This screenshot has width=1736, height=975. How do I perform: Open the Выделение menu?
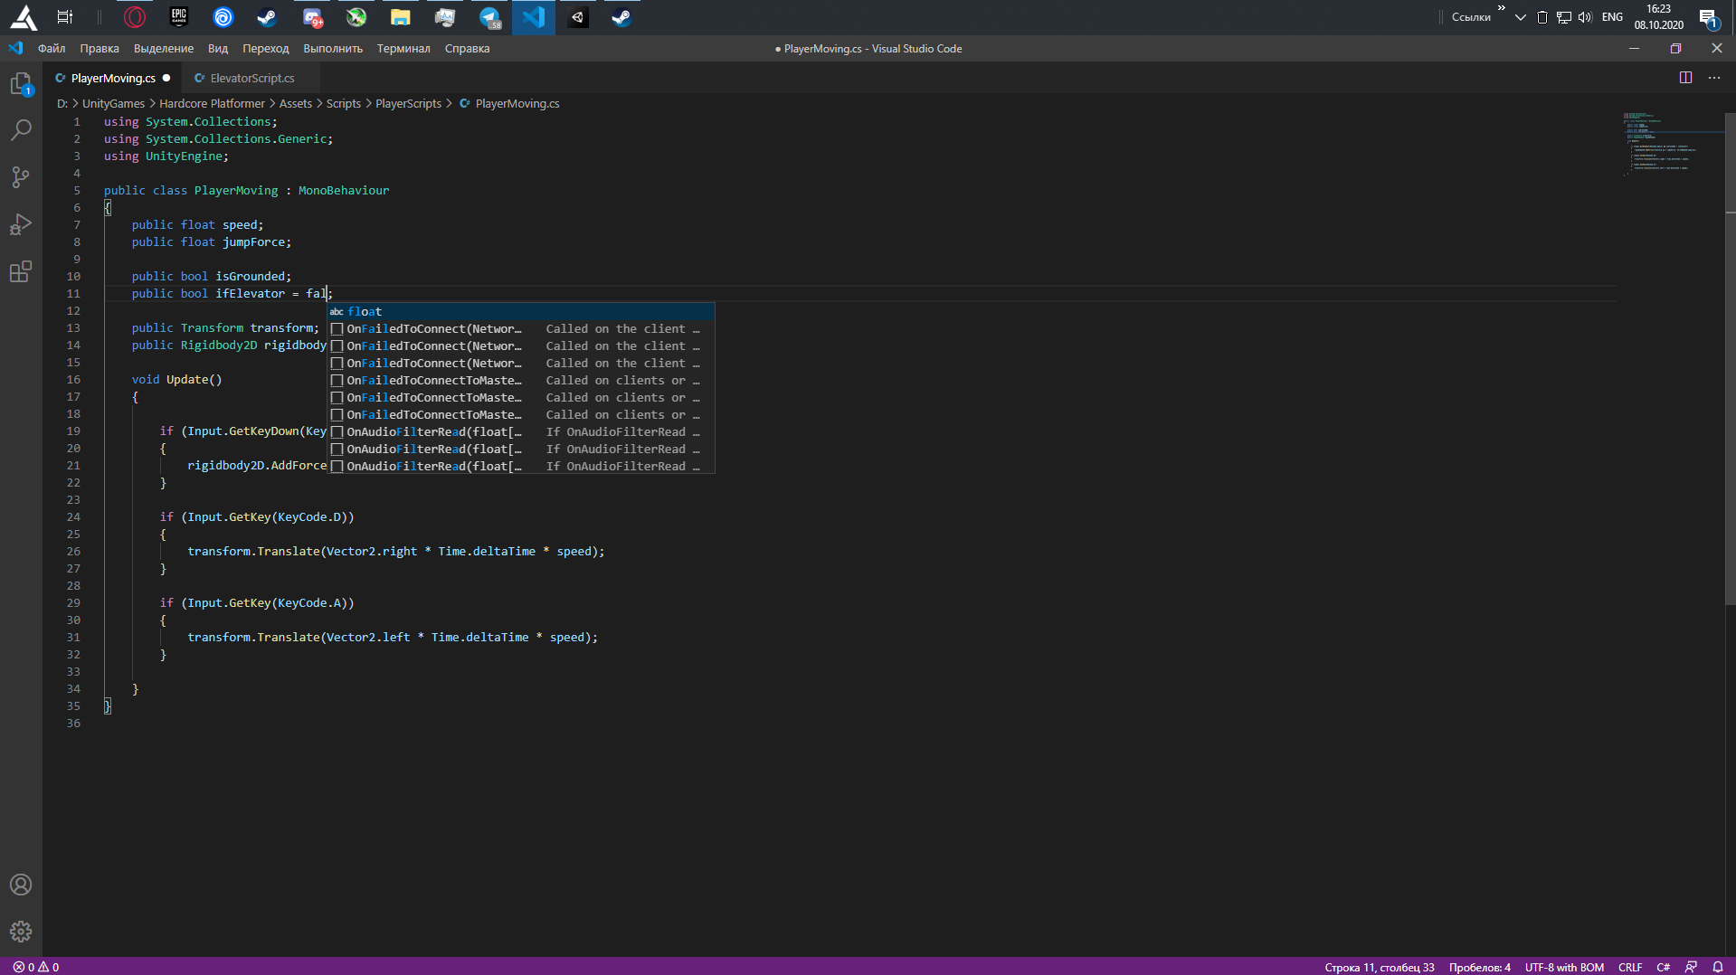click(164, 49)
